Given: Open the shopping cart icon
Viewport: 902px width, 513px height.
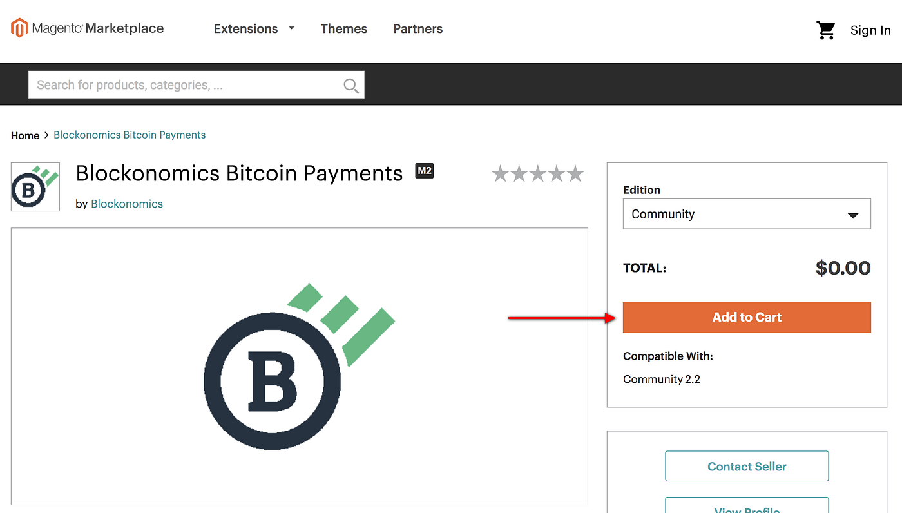Looking at the screenshot, I should point(825,30).
